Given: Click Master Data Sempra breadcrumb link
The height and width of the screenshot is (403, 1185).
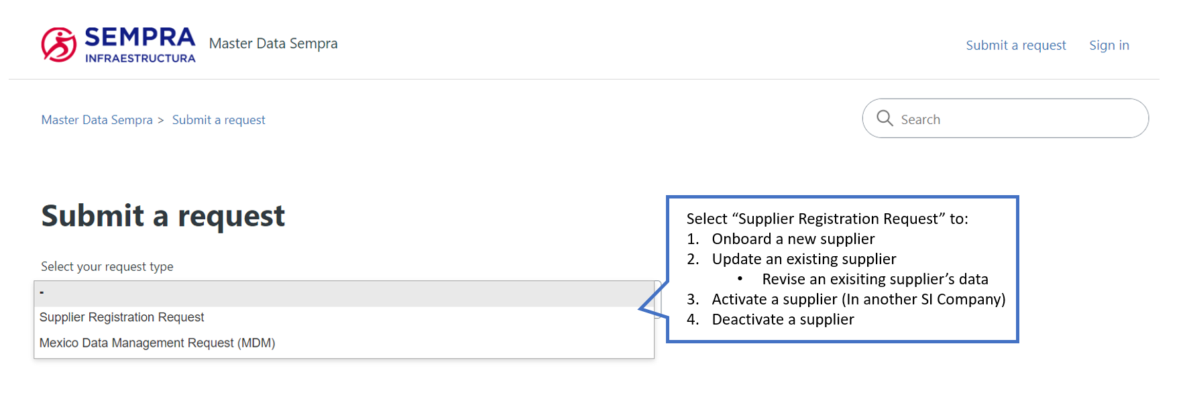Looking at the screenshot, I should click(x=97, y=119).
